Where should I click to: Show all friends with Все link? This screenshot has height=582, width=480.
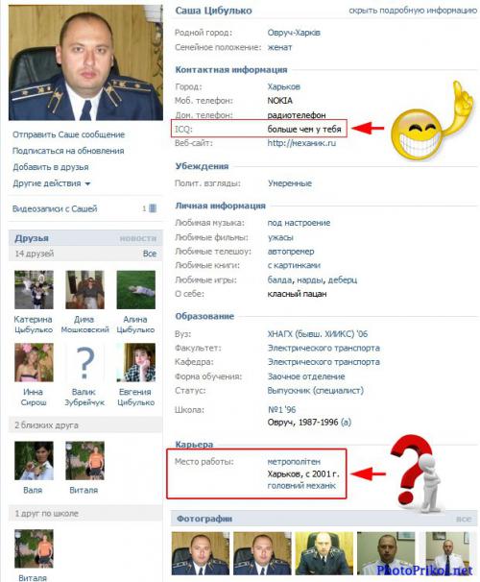coord(150,254)
